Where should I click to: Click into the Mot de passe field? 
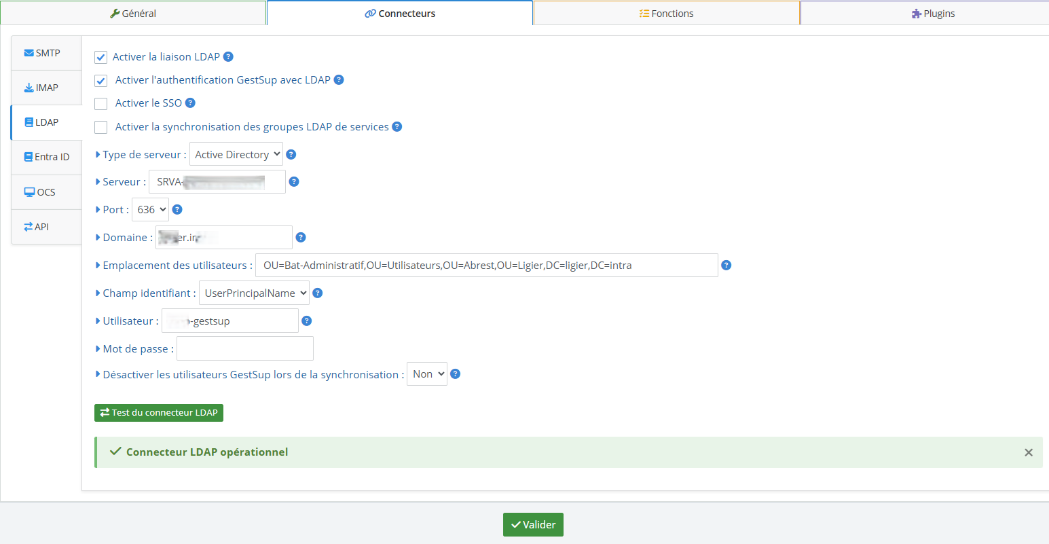pyautogui.click(x=245, y=349)
